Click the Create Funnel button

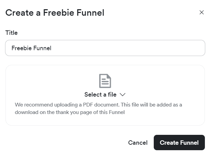[x=179, y=143]
